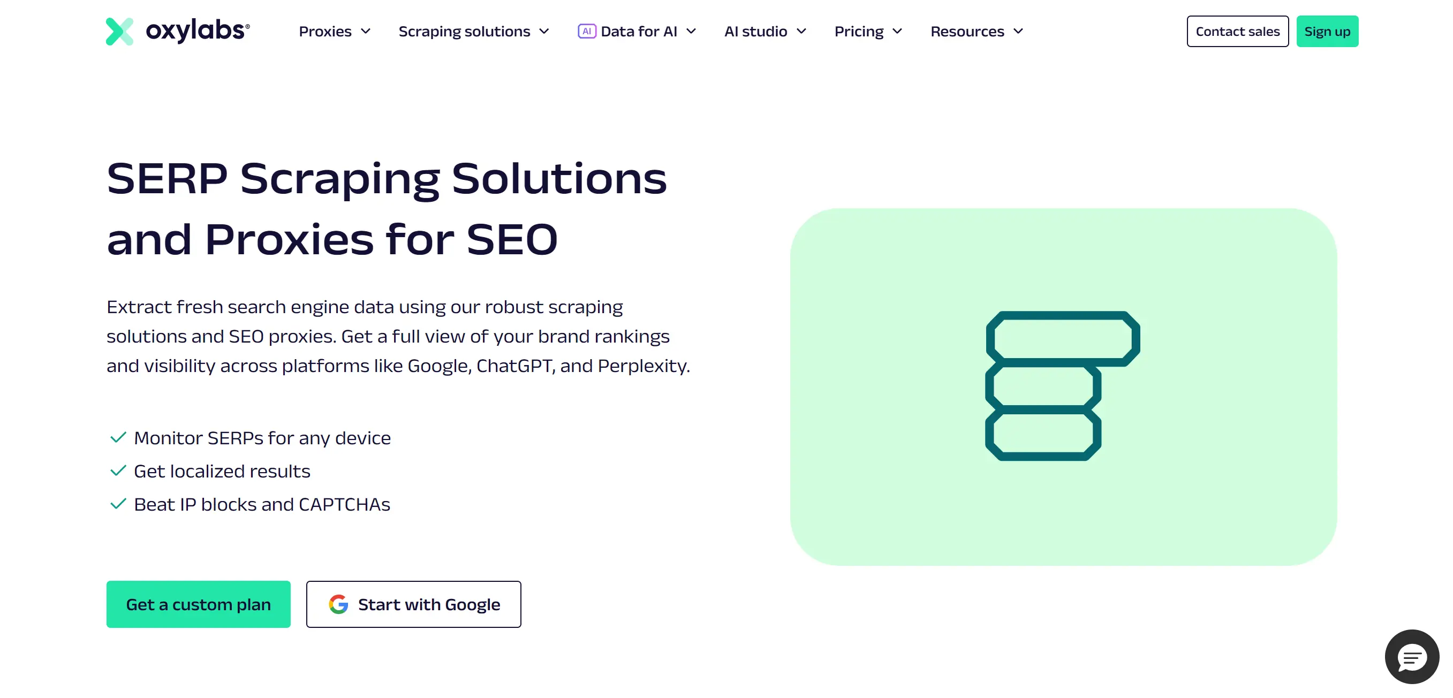The height and width of the screenshot is (698, 1453).
Task: Open the Proxies menu
Action: [x=335, y=32]
